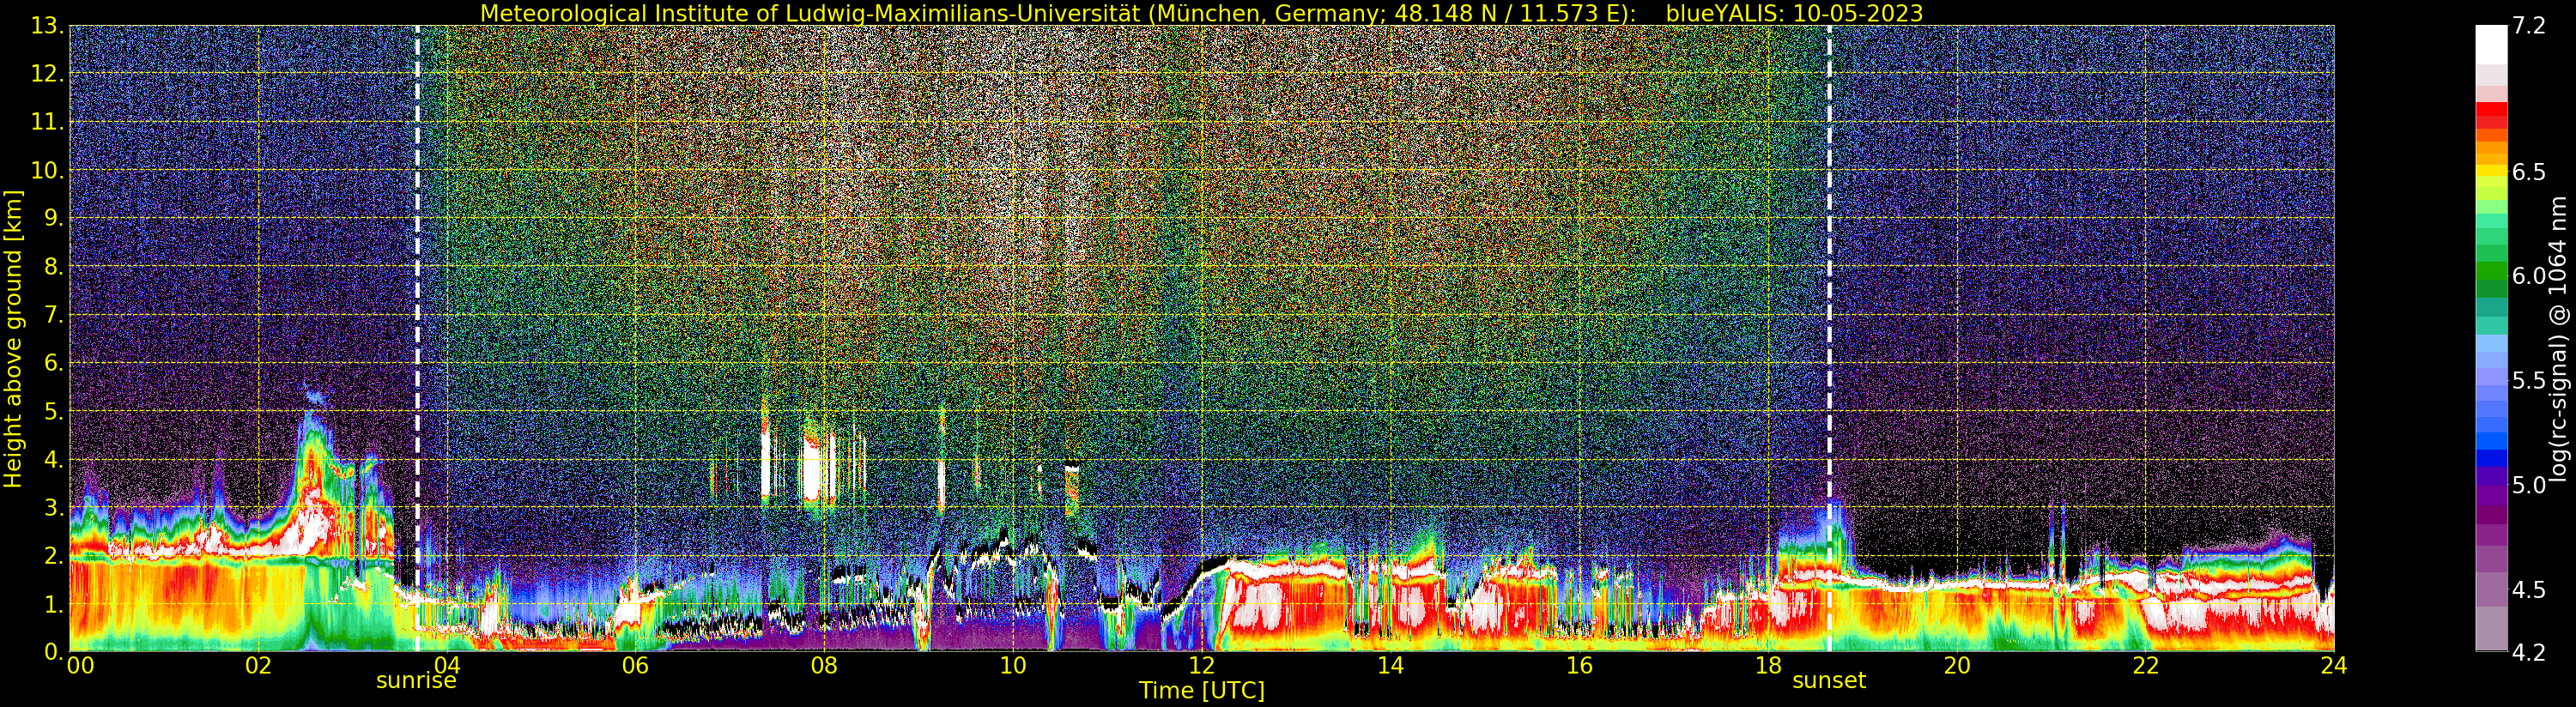
Task: Click the time axis tick label '12'
Action: [1202, 666]
